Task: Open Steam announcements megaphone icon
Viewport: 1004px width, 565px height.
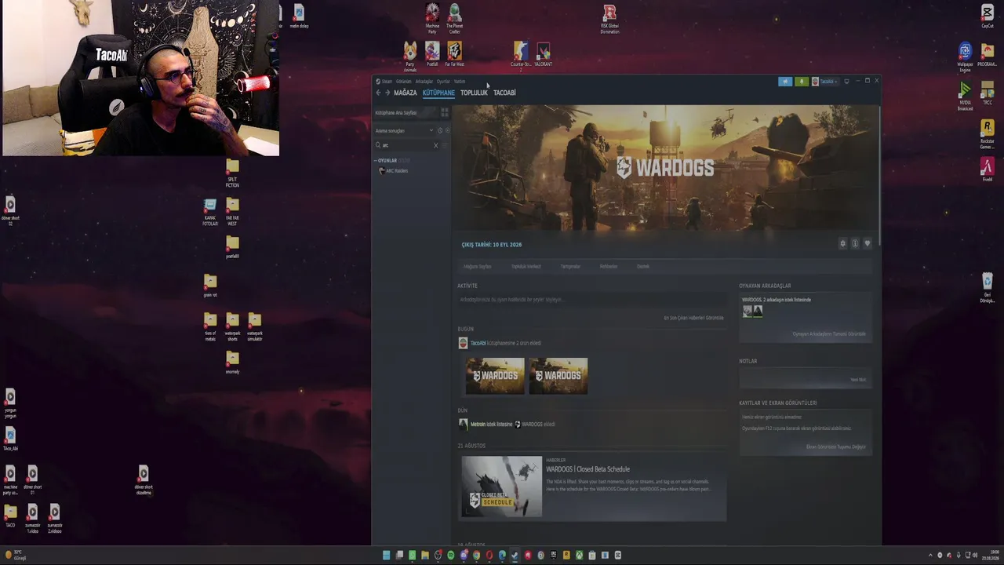Action: tap(785, 81)
